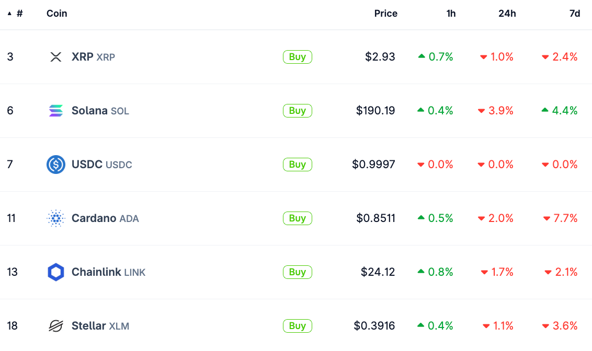Sort the table by the Price column

pyautogui.click(x=385, y=14)
